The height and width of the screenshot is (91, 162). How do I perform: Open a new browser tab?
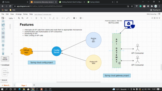tap(117, 2)
